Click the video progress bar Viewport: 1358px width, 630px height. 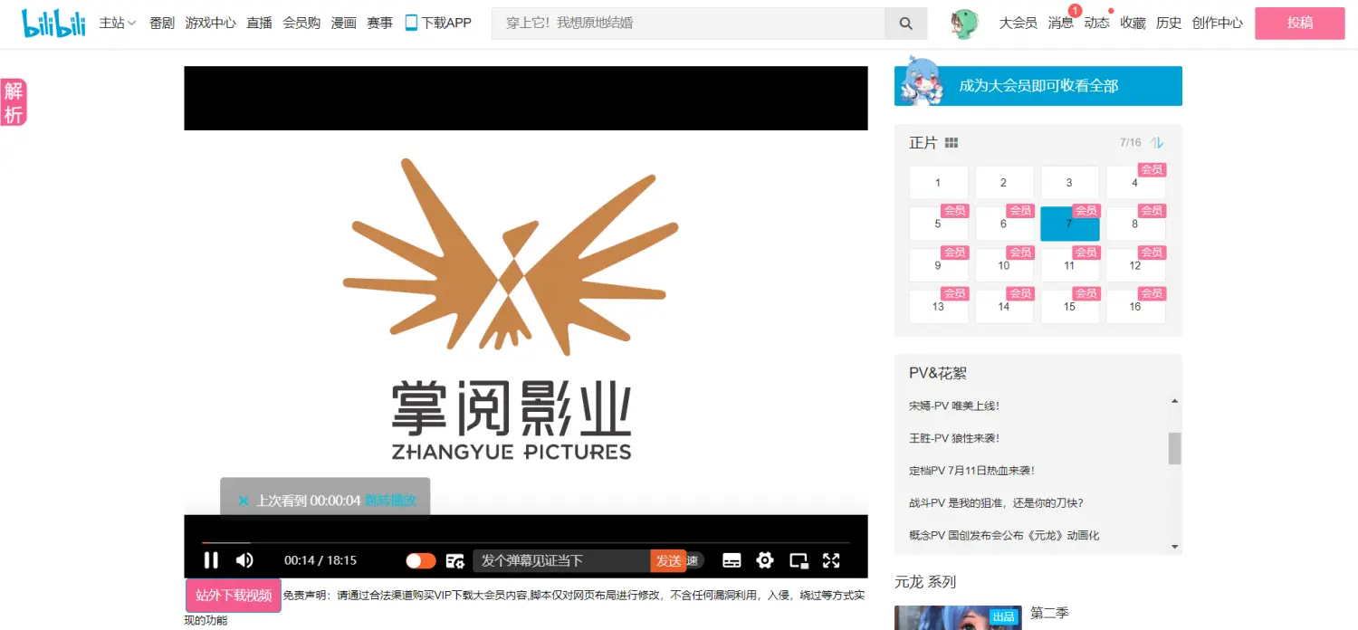(526, 542)
